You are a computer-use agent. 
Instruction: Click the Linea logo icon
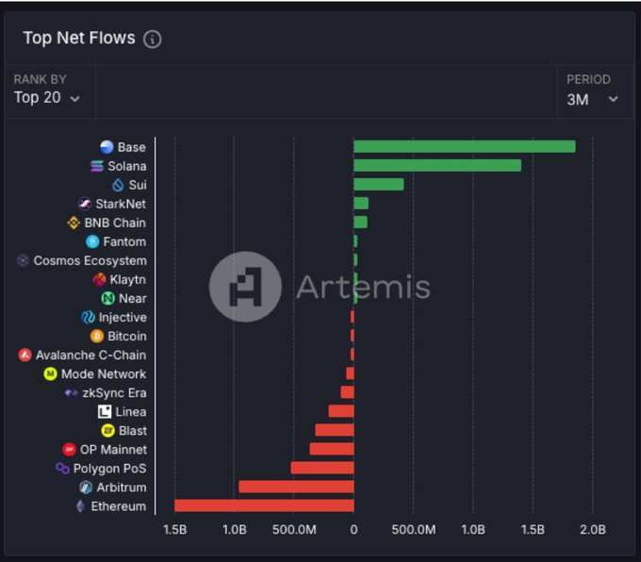pos(105,412)
